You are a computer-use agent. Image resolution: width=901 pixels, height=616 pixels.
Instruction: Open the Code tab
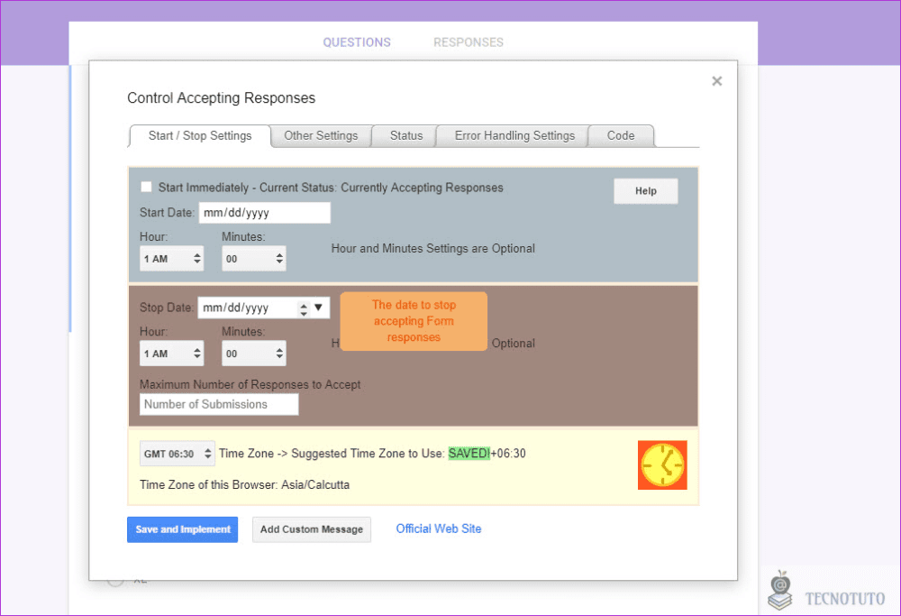click(x=621, y=136)
